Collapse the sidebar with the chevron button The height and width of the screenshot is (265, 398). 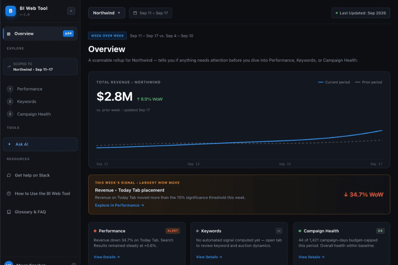pyautogui.click(x=71, y=11)
